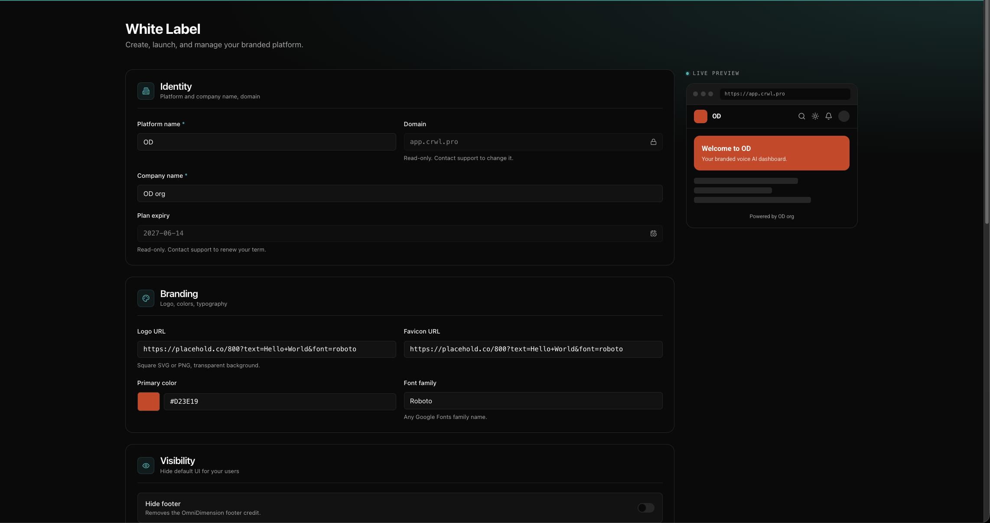
Task: Click the Font family field with Roboto
Action: (533, 401)
